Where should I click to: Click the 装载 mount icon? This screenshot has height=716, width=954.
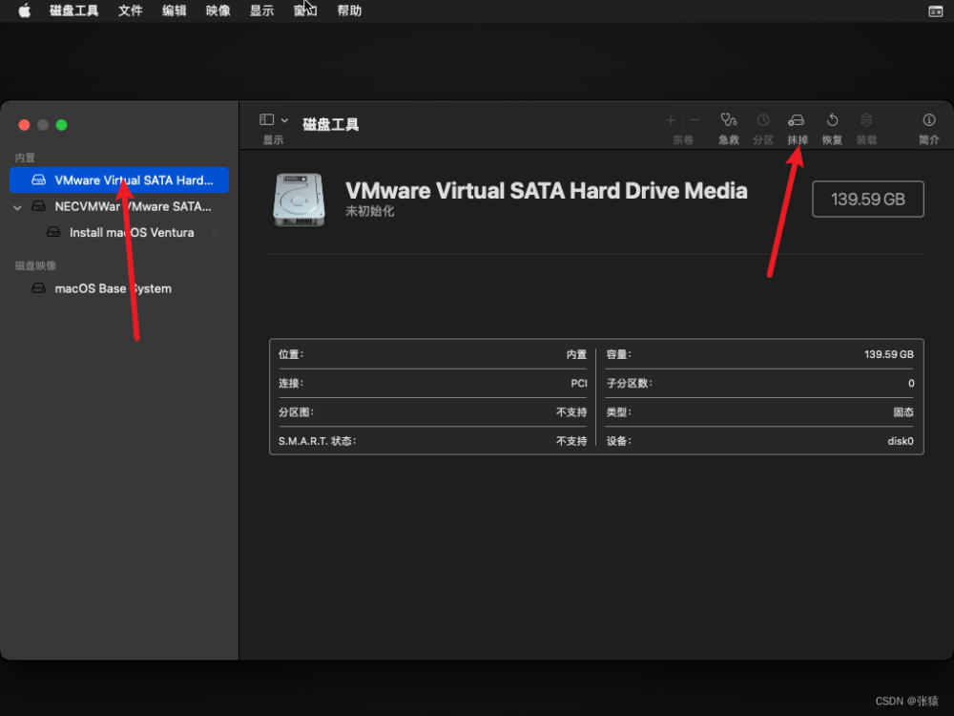(866, 120)
